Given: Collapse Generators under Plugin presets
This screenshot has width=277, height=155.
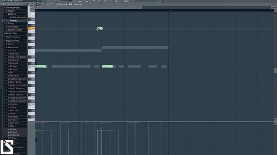Looking at the screenshot, I should click(7, 47).
